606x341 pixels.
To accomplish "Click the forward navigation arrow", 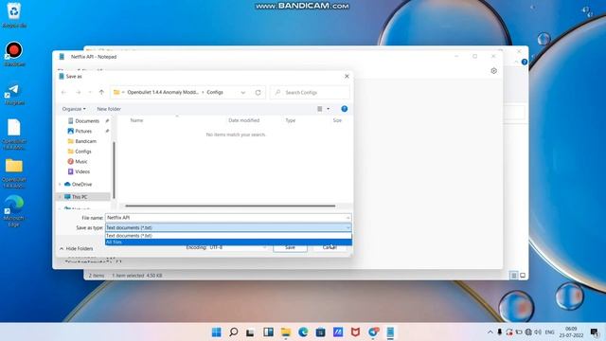I will 78,93.
